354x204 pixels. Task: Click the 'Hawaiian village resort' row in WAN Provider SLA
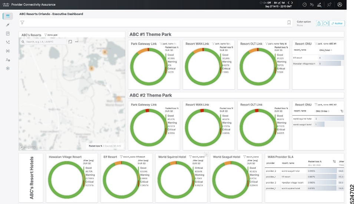click(x=304, y=182)
